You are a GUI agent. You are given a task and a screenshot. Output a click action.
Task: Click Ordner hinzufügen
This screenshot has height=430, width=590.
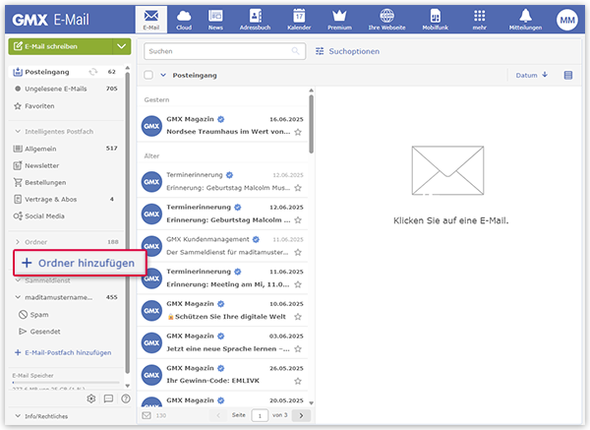[x=79, y=263]
